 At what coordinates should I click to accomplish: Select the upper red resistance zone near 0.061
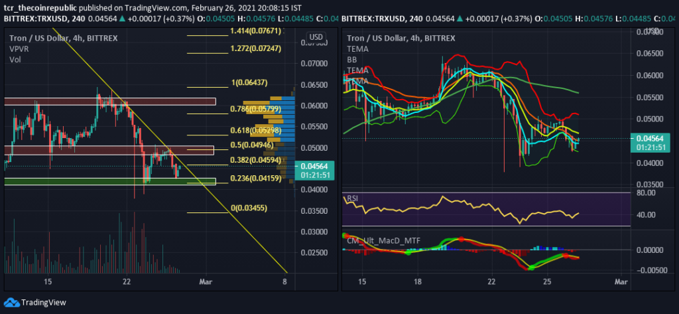110,102
